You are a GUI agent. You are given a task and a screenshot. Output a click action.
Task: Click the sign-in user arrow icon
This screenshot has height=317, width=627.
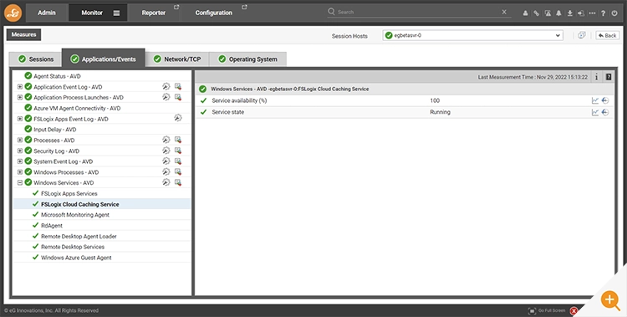pos(581,13)
